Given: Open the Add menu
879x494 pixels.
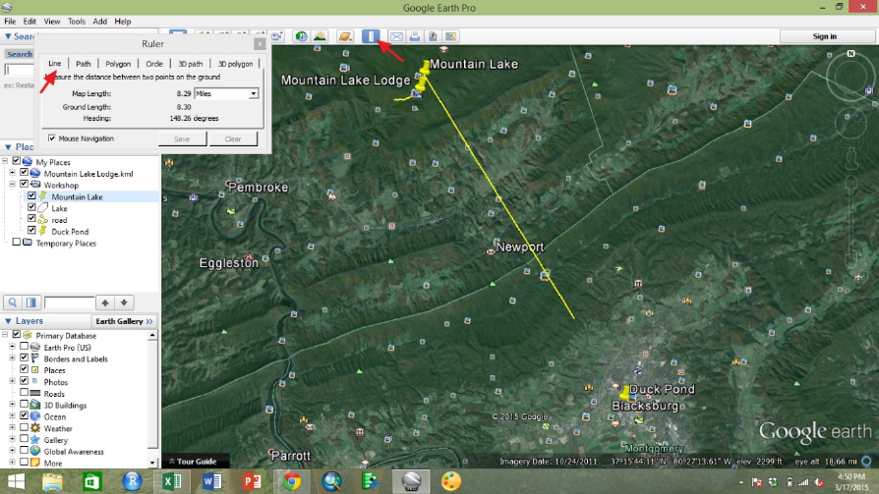Looking at the screenshot, I should 99,22.
